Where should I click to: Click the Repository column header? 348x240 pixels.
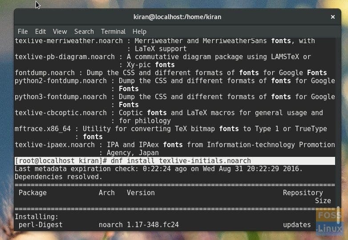(x=303, y=193)
